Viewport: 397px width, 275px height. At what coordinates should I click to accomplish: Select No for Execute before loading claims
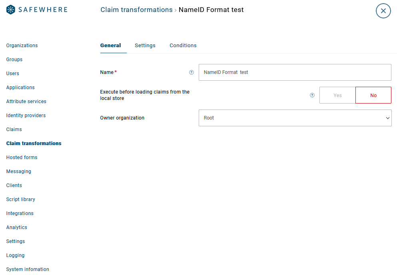(373, 95)
